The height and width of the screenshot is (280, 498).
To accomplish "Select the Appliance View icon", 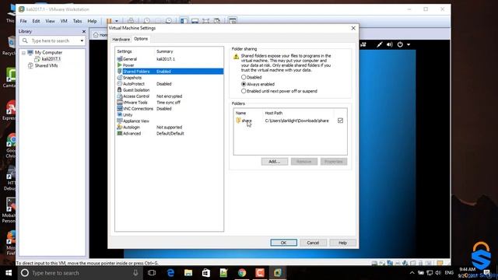I will coord(120,121).
